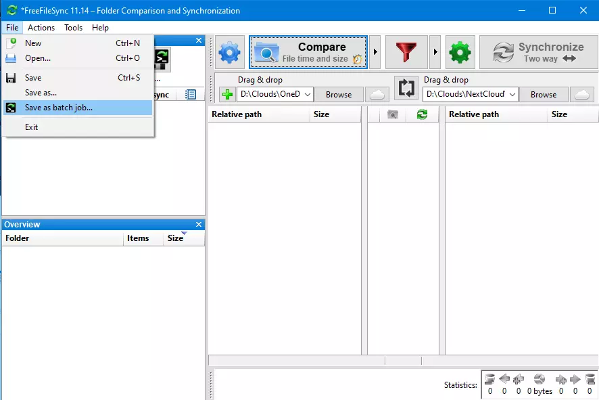Swap sides using the swap folders icon

pyautogui.click(x=406, y=88)
